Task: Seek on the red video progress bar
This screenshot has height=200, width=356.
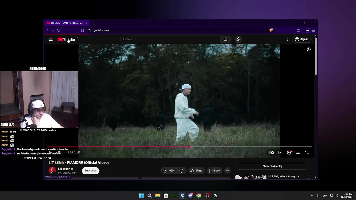Action: click(x=179, y=147)
